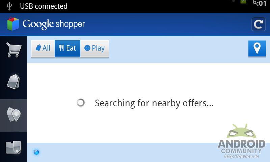This screenshot has height=162, width=270.
Task: Tap the Google Shopper bag logo
Action: [x=13, y=24]
